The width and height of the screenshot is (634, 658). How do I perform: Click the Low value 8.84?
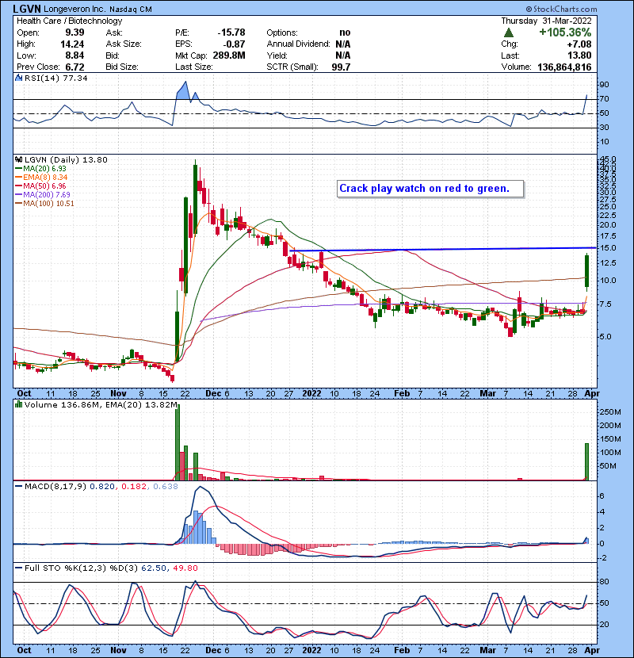[74, 55]
